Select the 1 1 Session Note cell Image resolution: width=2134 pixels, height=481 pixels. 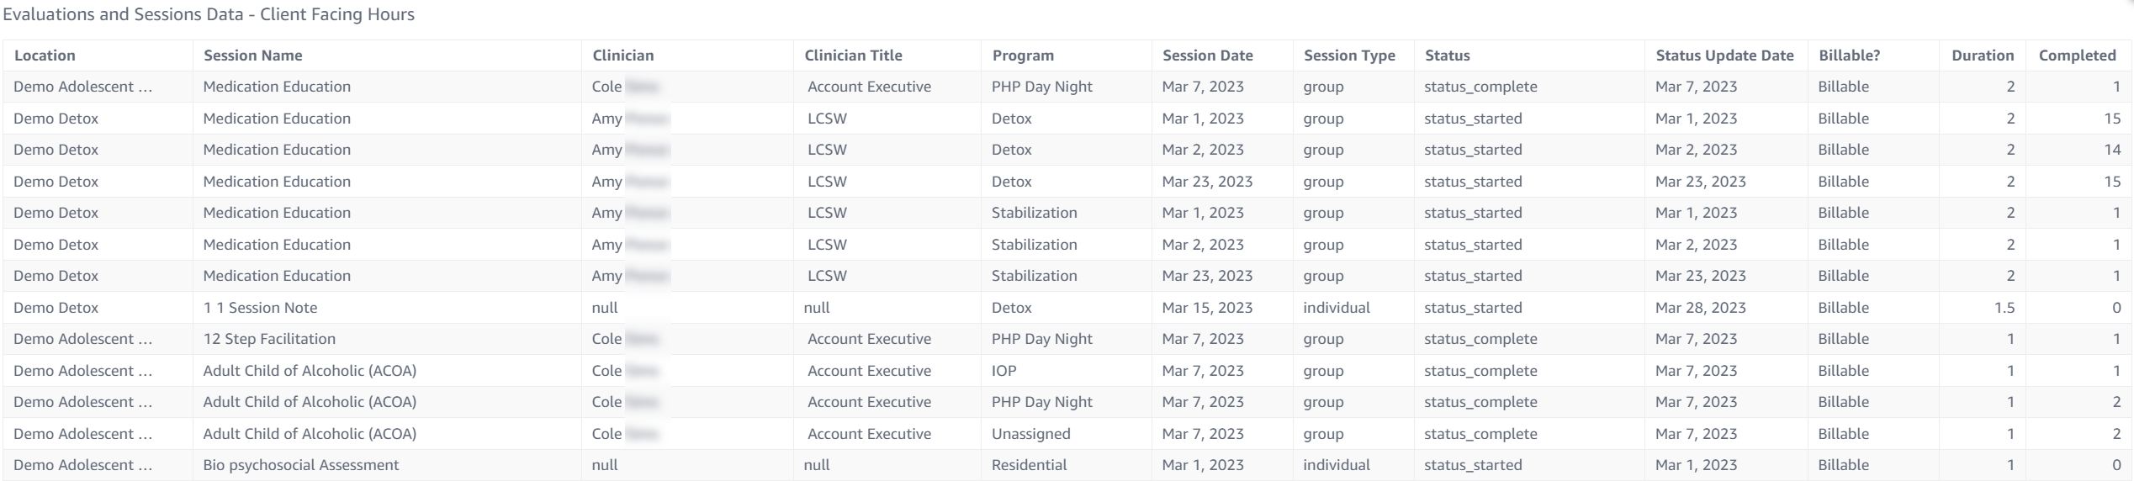point(260,308)
